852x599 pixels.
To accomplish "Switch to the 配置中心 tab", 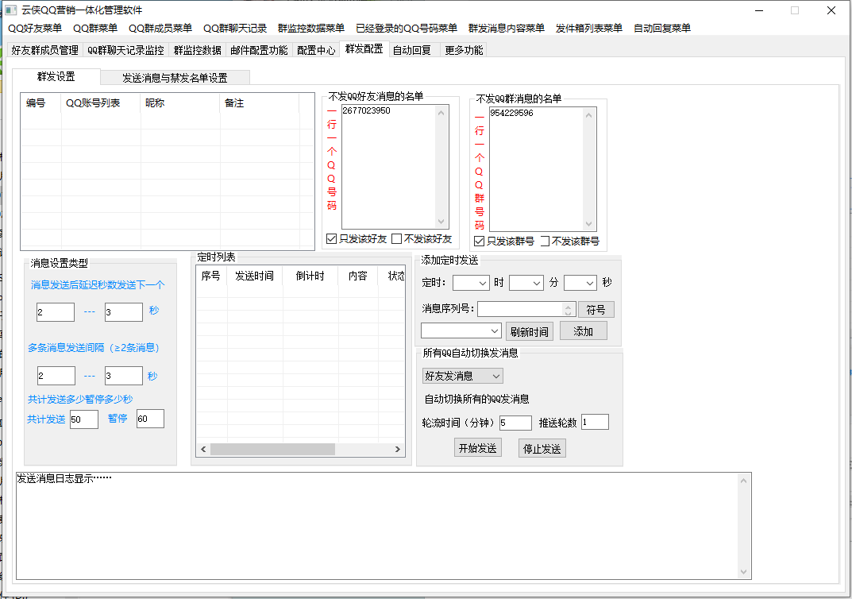I will (316, 50).
